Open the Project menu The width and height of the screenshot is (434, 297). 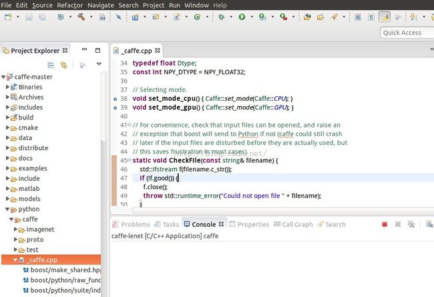coord(154,5)
